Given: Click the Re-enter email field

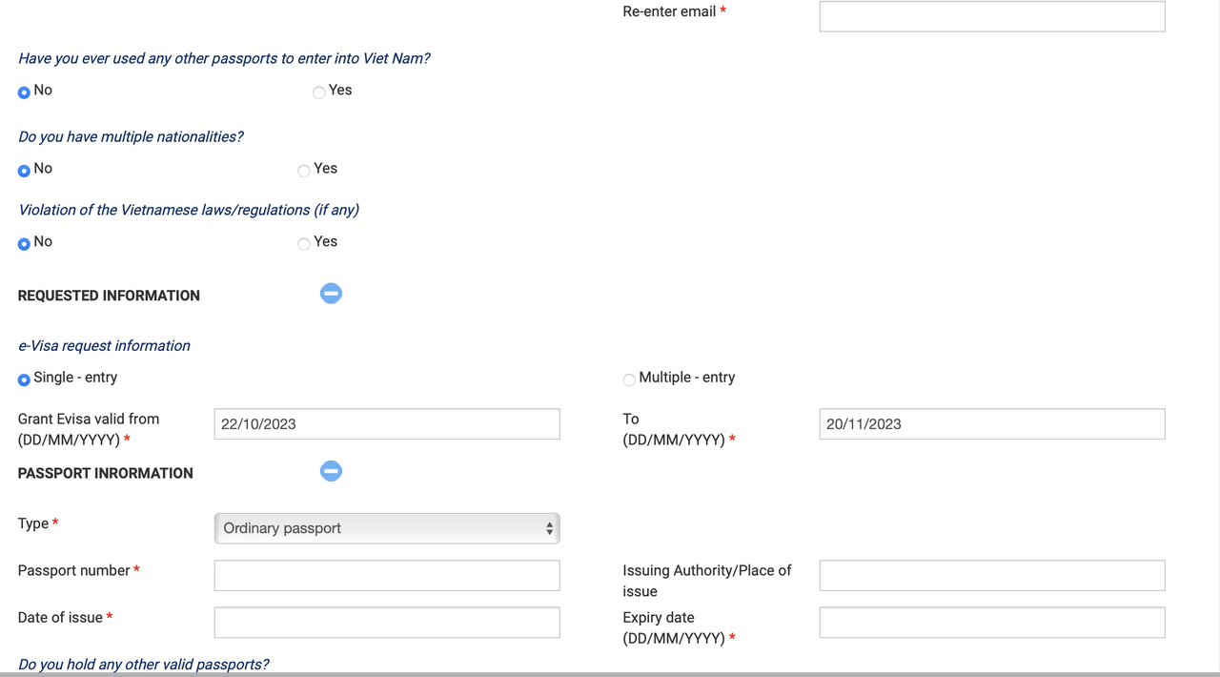Looking at the screenshot, I should point(992,16).
